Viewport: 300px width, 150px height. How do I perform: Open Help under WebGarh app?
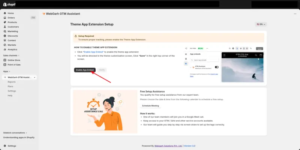[x=10, y=96]
